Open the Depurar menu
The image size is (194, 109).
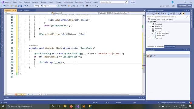tap(44, 2)
